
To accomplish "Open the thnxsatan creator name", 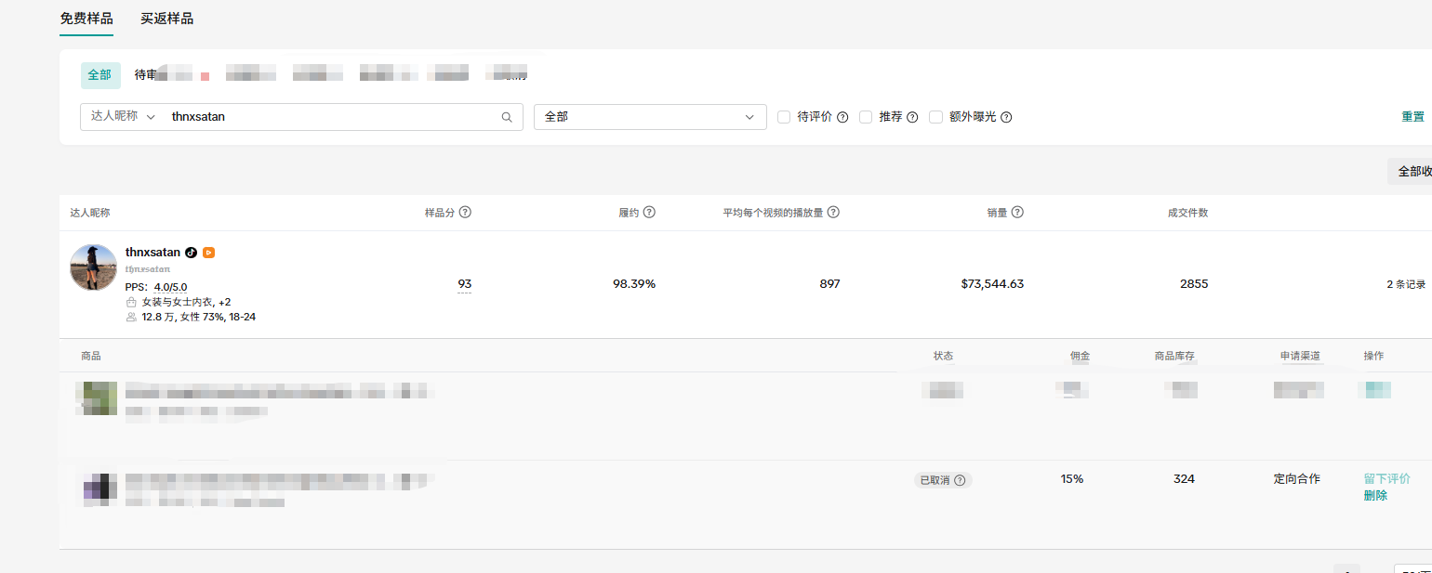I will click(152, 253).
